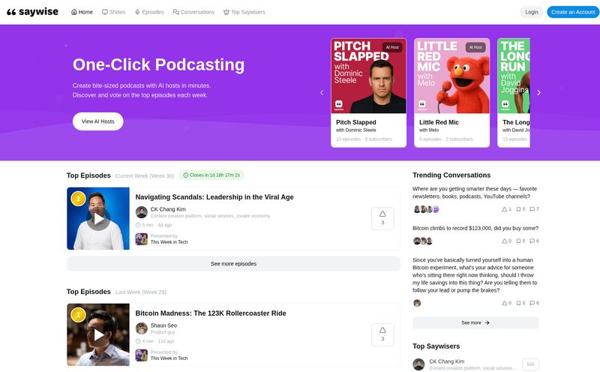Play the Bitcoin Madness episode

tap(97, 334)
